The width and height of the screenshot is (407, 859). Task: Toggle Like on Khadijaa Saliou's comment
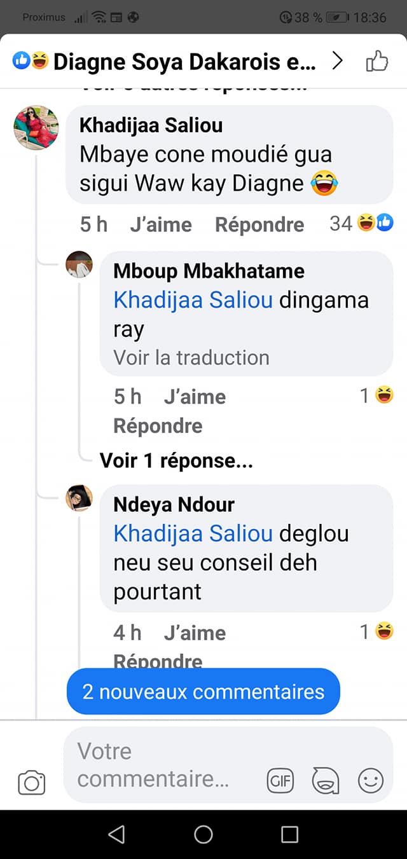tap(161, 224)
